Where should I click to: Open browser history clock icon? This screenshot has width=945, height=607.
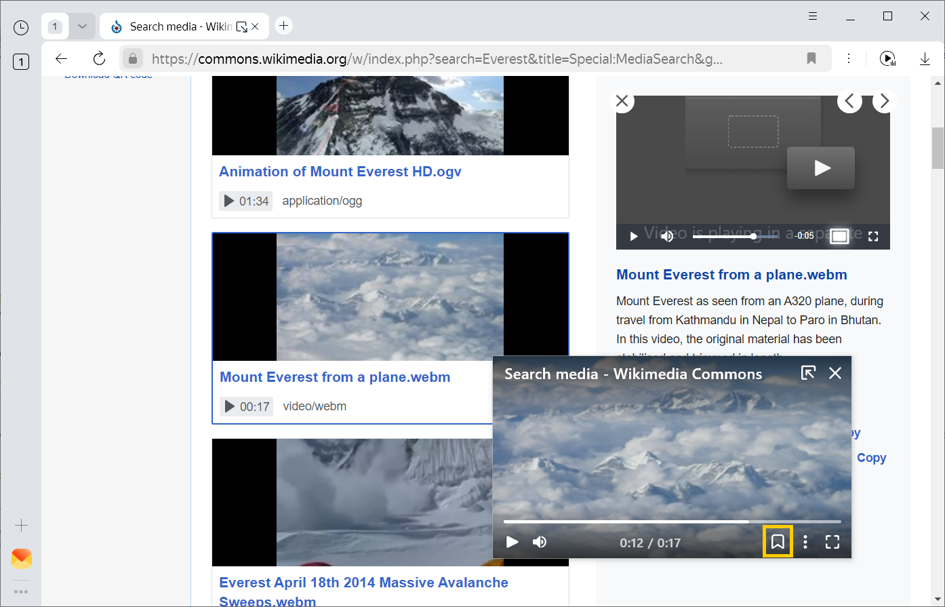[21, 27]
